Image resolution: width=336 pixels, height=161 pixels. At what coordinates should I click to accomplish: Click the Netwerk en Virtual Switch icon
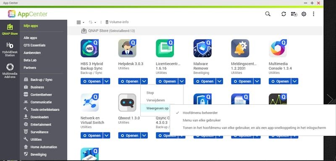point(89,103)
